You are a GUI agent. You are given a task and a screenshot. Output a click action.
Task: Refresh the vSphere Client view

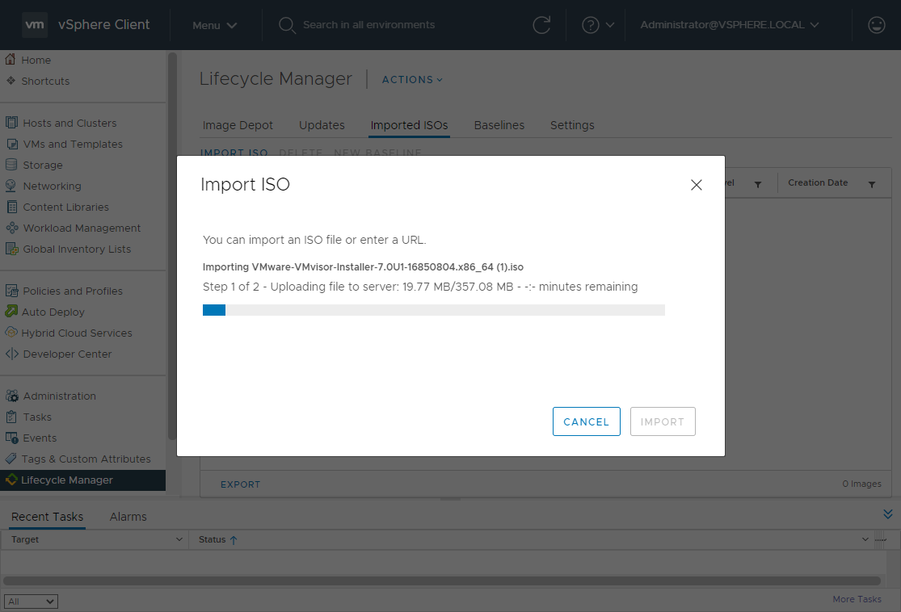coord(541,25)
